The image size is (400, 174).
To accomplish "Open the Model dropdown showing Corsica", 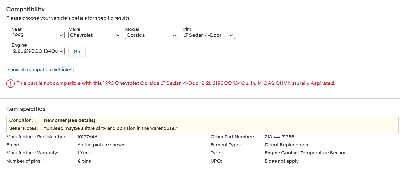I will [152, 35].
